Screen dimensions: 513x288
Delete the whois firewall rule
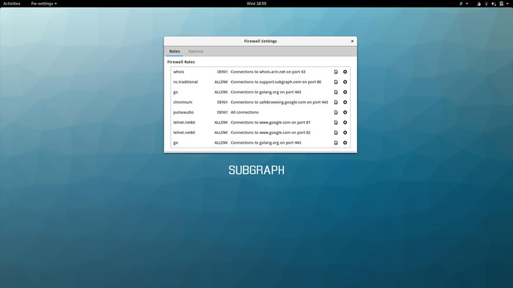click(x=345, y=72)
